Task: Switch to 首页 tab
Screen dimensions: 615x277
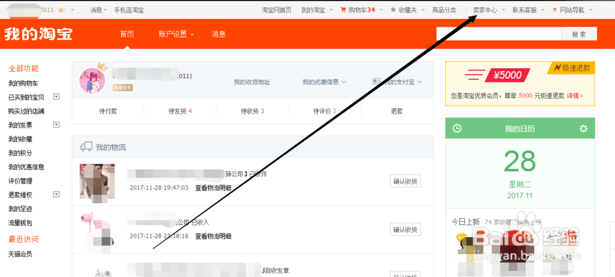Action: point(127,34)
